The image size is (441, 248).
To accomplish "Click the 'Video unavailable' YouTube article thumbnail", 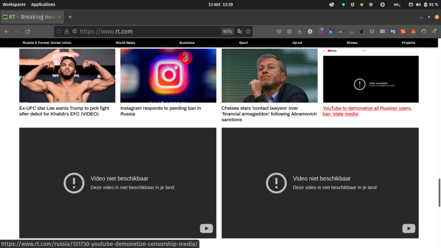I will coord(371,76).
